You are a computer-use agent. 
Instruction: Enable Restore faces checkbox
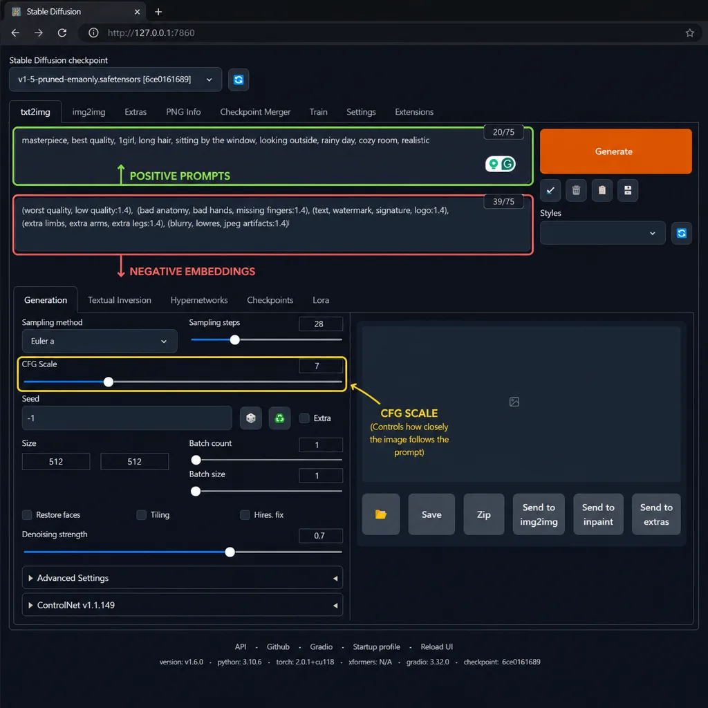click(x=27, y=514)
